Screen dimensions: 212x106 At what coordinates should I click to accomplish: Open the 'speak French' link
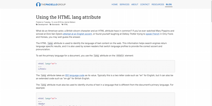153,34
